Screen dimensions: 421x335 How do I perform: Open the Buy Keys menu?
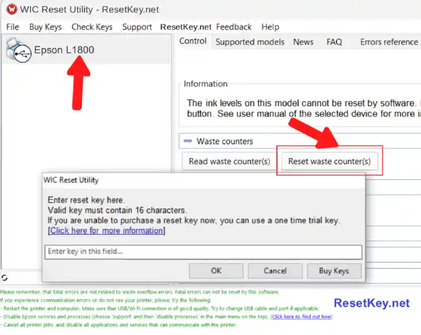(45, 27)
